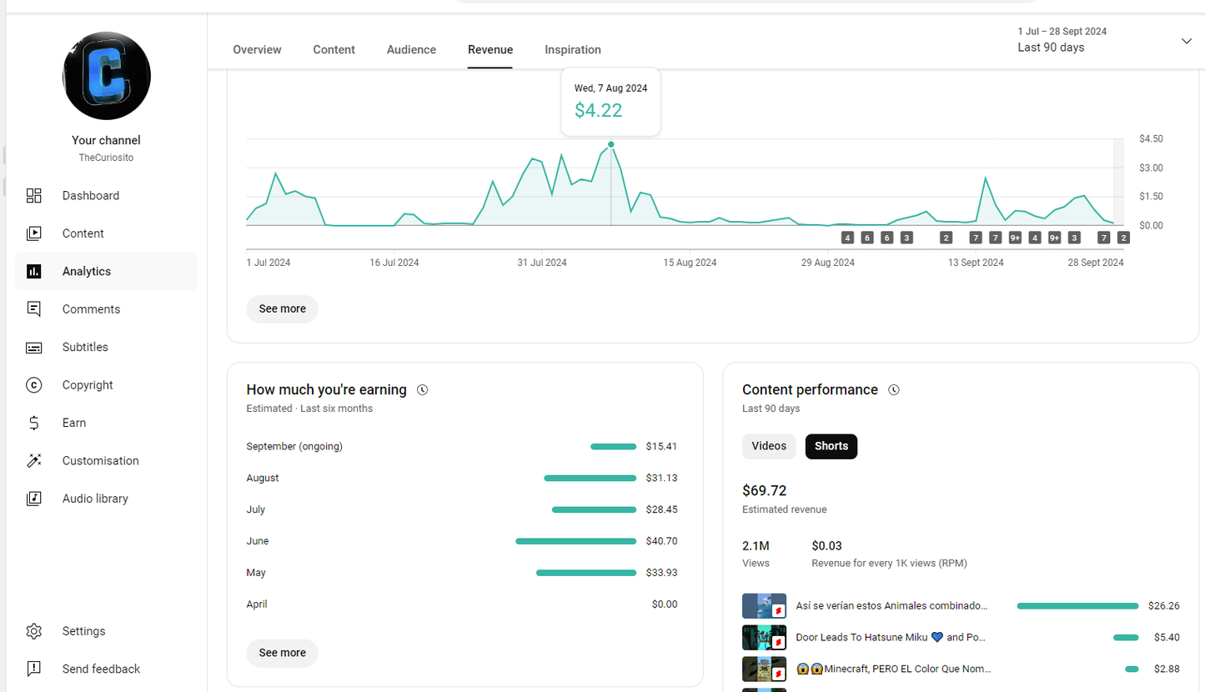Expand the Last 90 days date dropdown
This screenshot has width=1205, height=692.
click(x=1187, y=42)
